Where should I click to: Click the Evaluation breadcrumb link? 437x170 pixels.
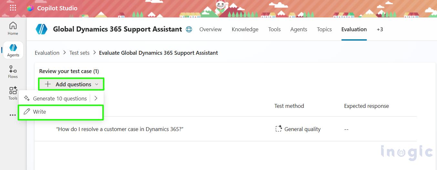point(47,53)
